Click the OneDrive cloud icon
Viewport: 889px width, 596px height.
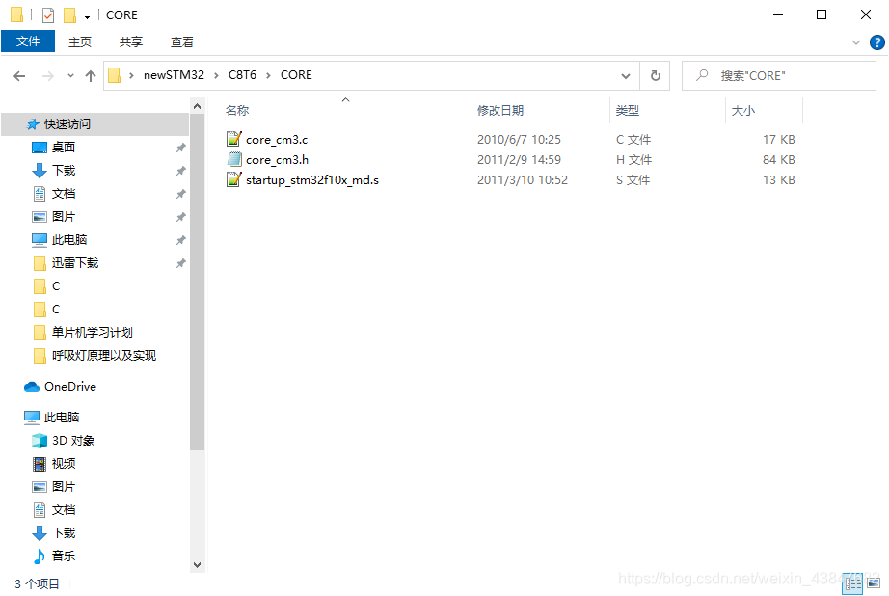tap(32, 387)
